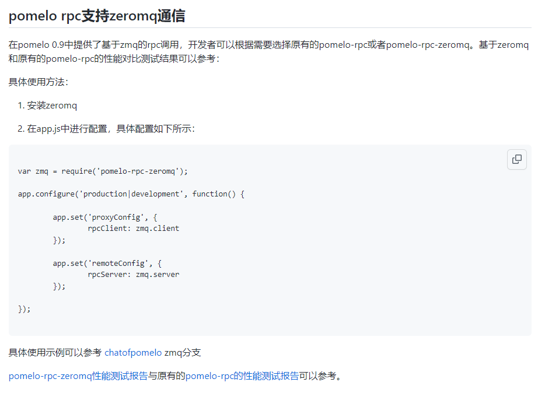The height and width of the screenshot is (393, 538).
Task: Place cursor on the var zmq code line
Action: [x=103, y=171]
